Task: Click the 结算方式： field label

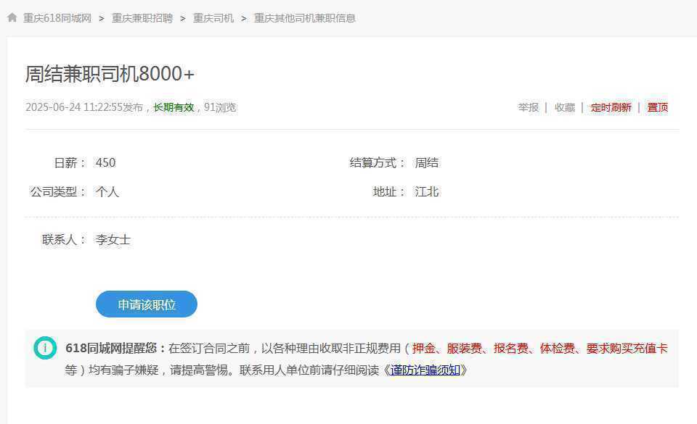Action: pos(378,163)
